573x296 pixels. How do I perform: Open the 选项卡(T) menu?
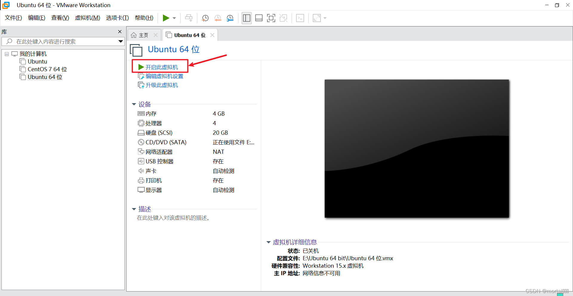pos(118,18)
